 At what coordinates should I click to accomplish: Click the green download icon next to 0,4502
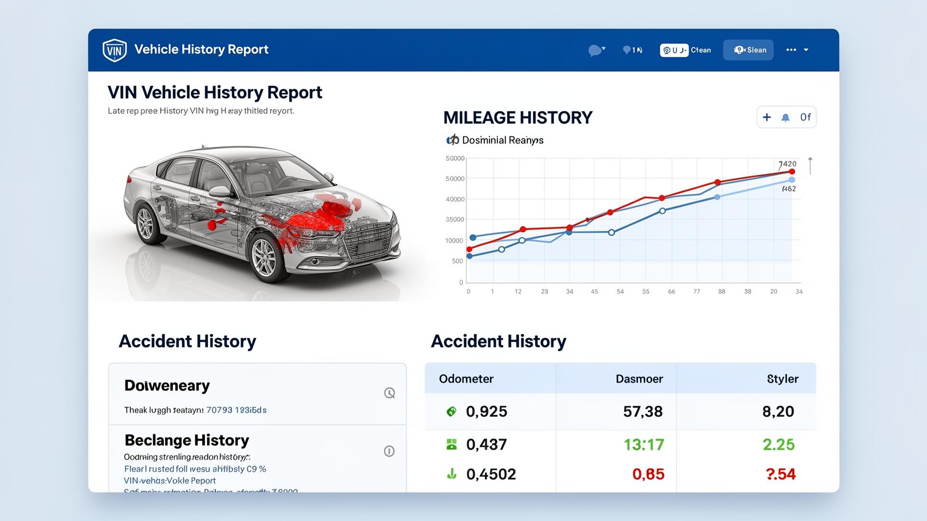[451, 474]
